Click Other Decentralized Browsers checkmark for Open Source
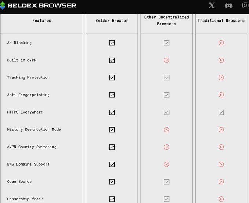 point(167,182)
